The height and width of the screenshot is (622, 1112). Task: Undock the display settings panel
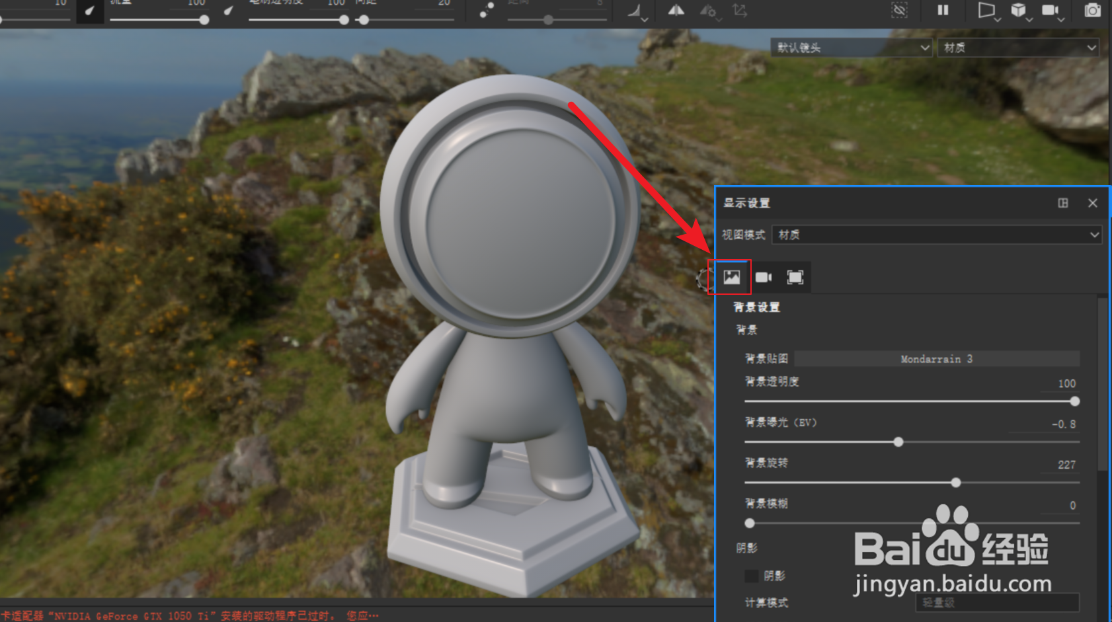[1063, 203]
